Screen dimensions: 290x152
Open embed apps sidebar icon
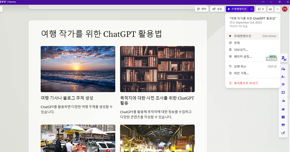(283, 125)
